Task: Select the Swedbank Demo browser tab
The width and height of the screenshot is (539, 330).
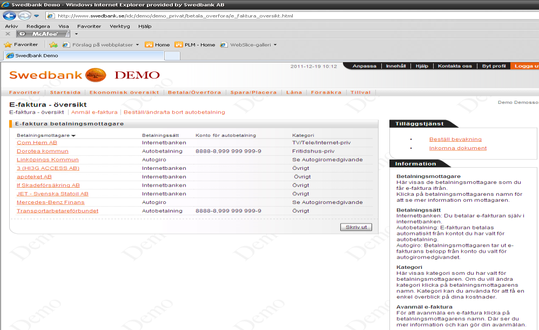Action: 83,56
